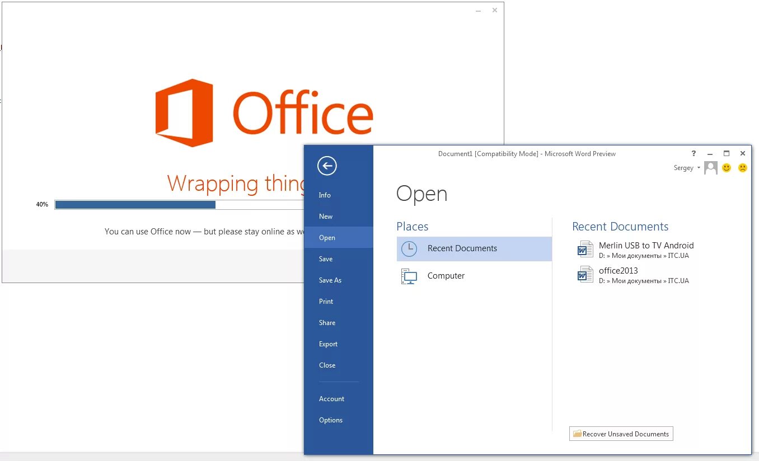The width and height of the screenshot is (759, 461).
Task: Click the Recent Documents heading on right
Action: click(620, 227)
